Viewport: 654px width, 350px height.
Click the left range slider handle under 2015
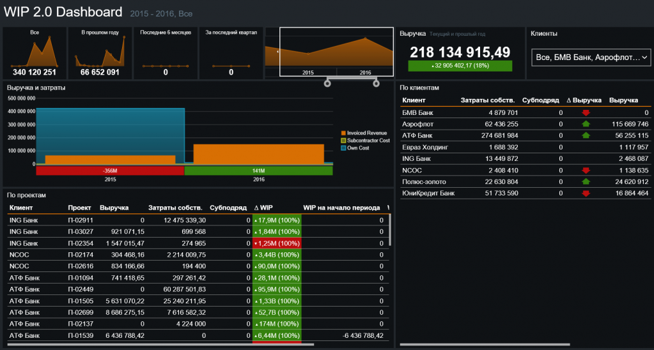pyautogui.click(x=327, y=84)
